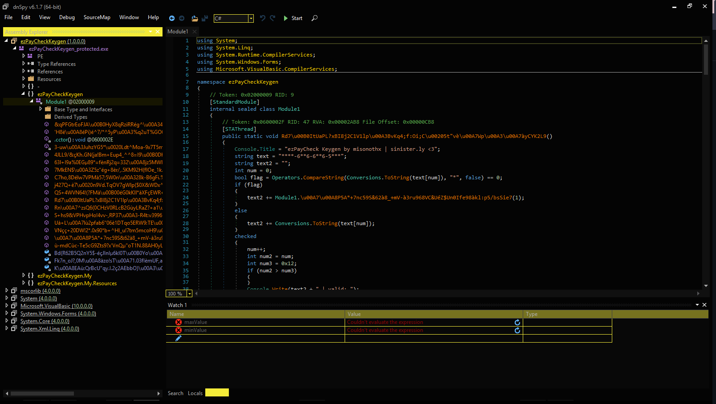Refresh the minValue watch expression
The height and width of the screenshot is (404, 716).
[x=517, y=331]
